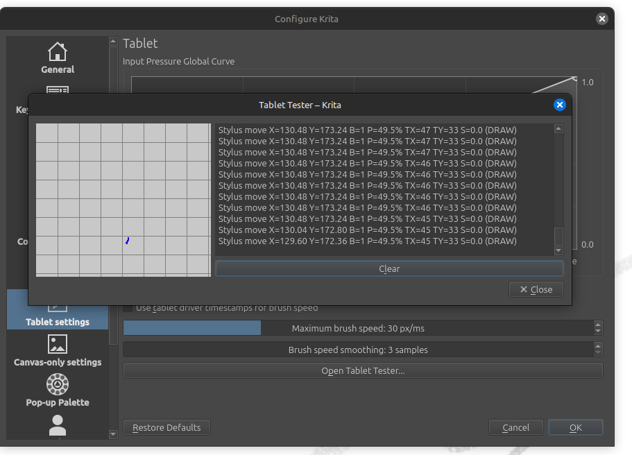Open the General settings category
Screen dimensions: 632x455
coord(58,58)
